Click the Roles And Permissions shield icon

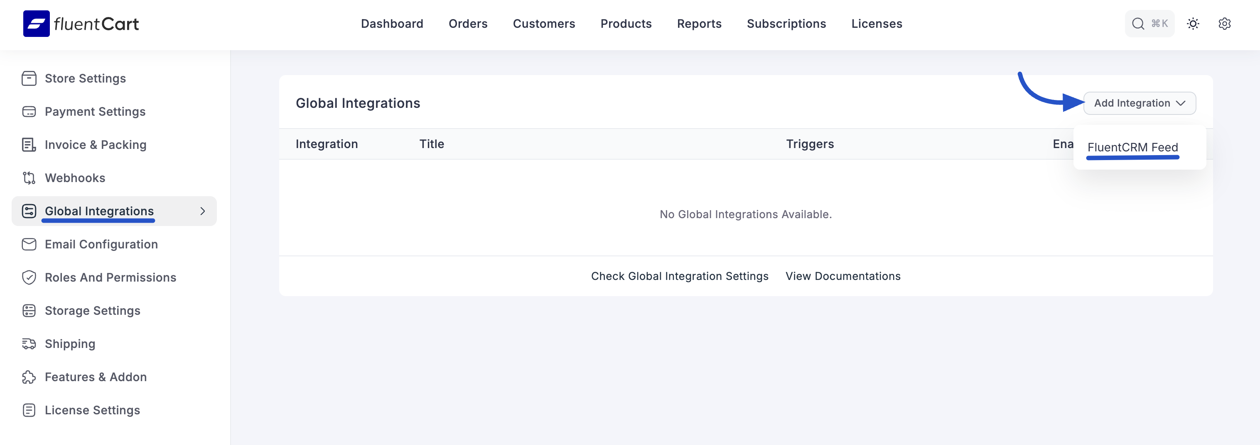point(29,277)
